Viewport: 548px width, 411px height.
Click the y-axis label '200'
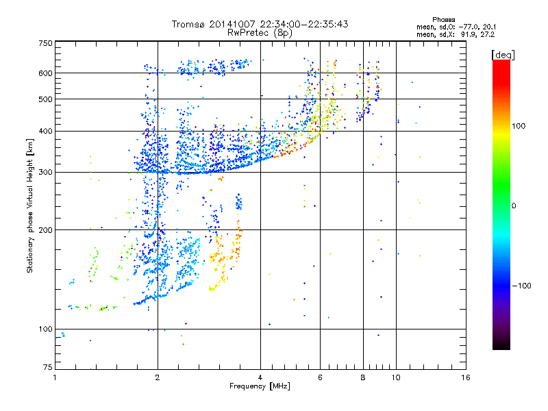(45, 230)
